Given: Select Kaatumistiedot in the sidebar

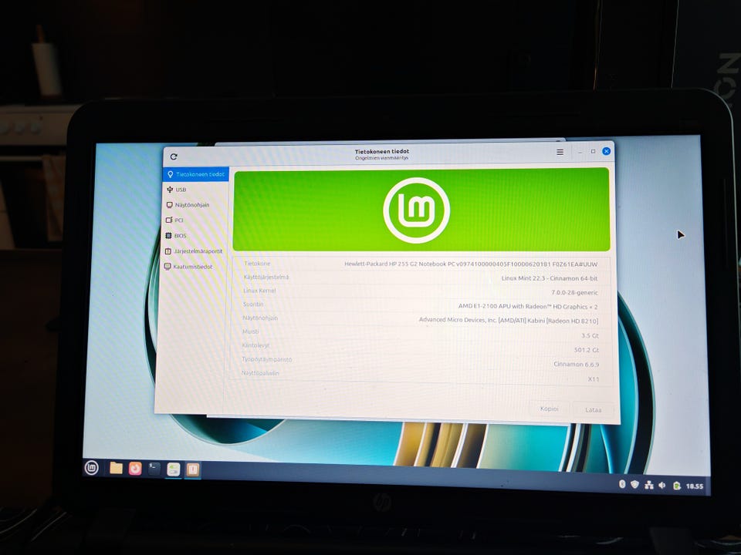Looking at the screenshot, I should point(193,267).
